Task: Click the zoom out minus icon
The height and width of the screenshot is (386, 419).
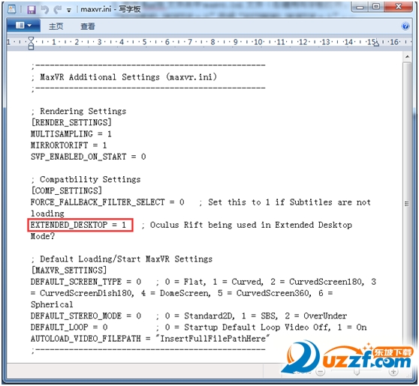Action: tap(320, 372)
